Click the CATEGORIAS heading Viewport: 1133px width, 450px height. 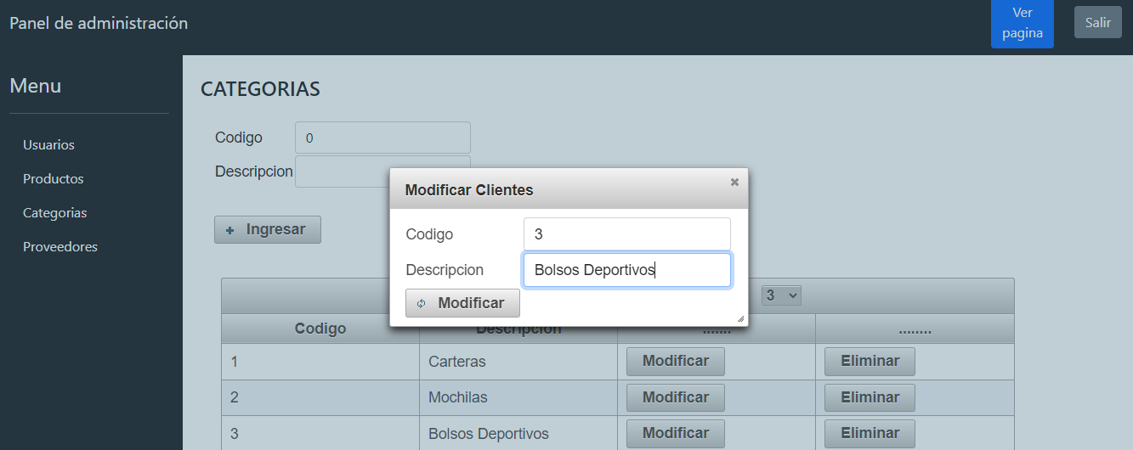point(260,89)
